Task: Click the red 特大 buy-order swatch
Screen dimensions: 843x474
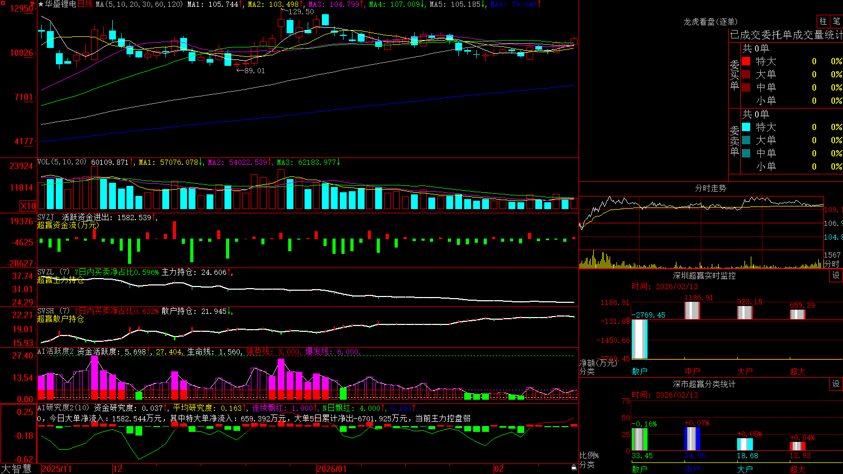Action: (746, 61)
